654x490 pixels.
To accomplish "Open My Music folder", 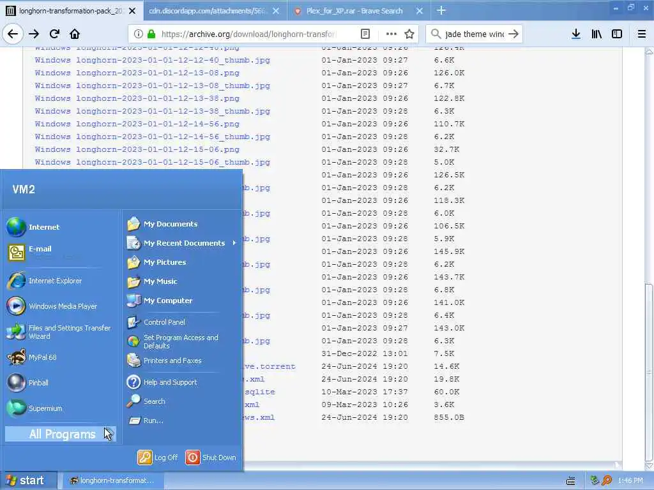I will pyautogui.click(x=153, y=281).
